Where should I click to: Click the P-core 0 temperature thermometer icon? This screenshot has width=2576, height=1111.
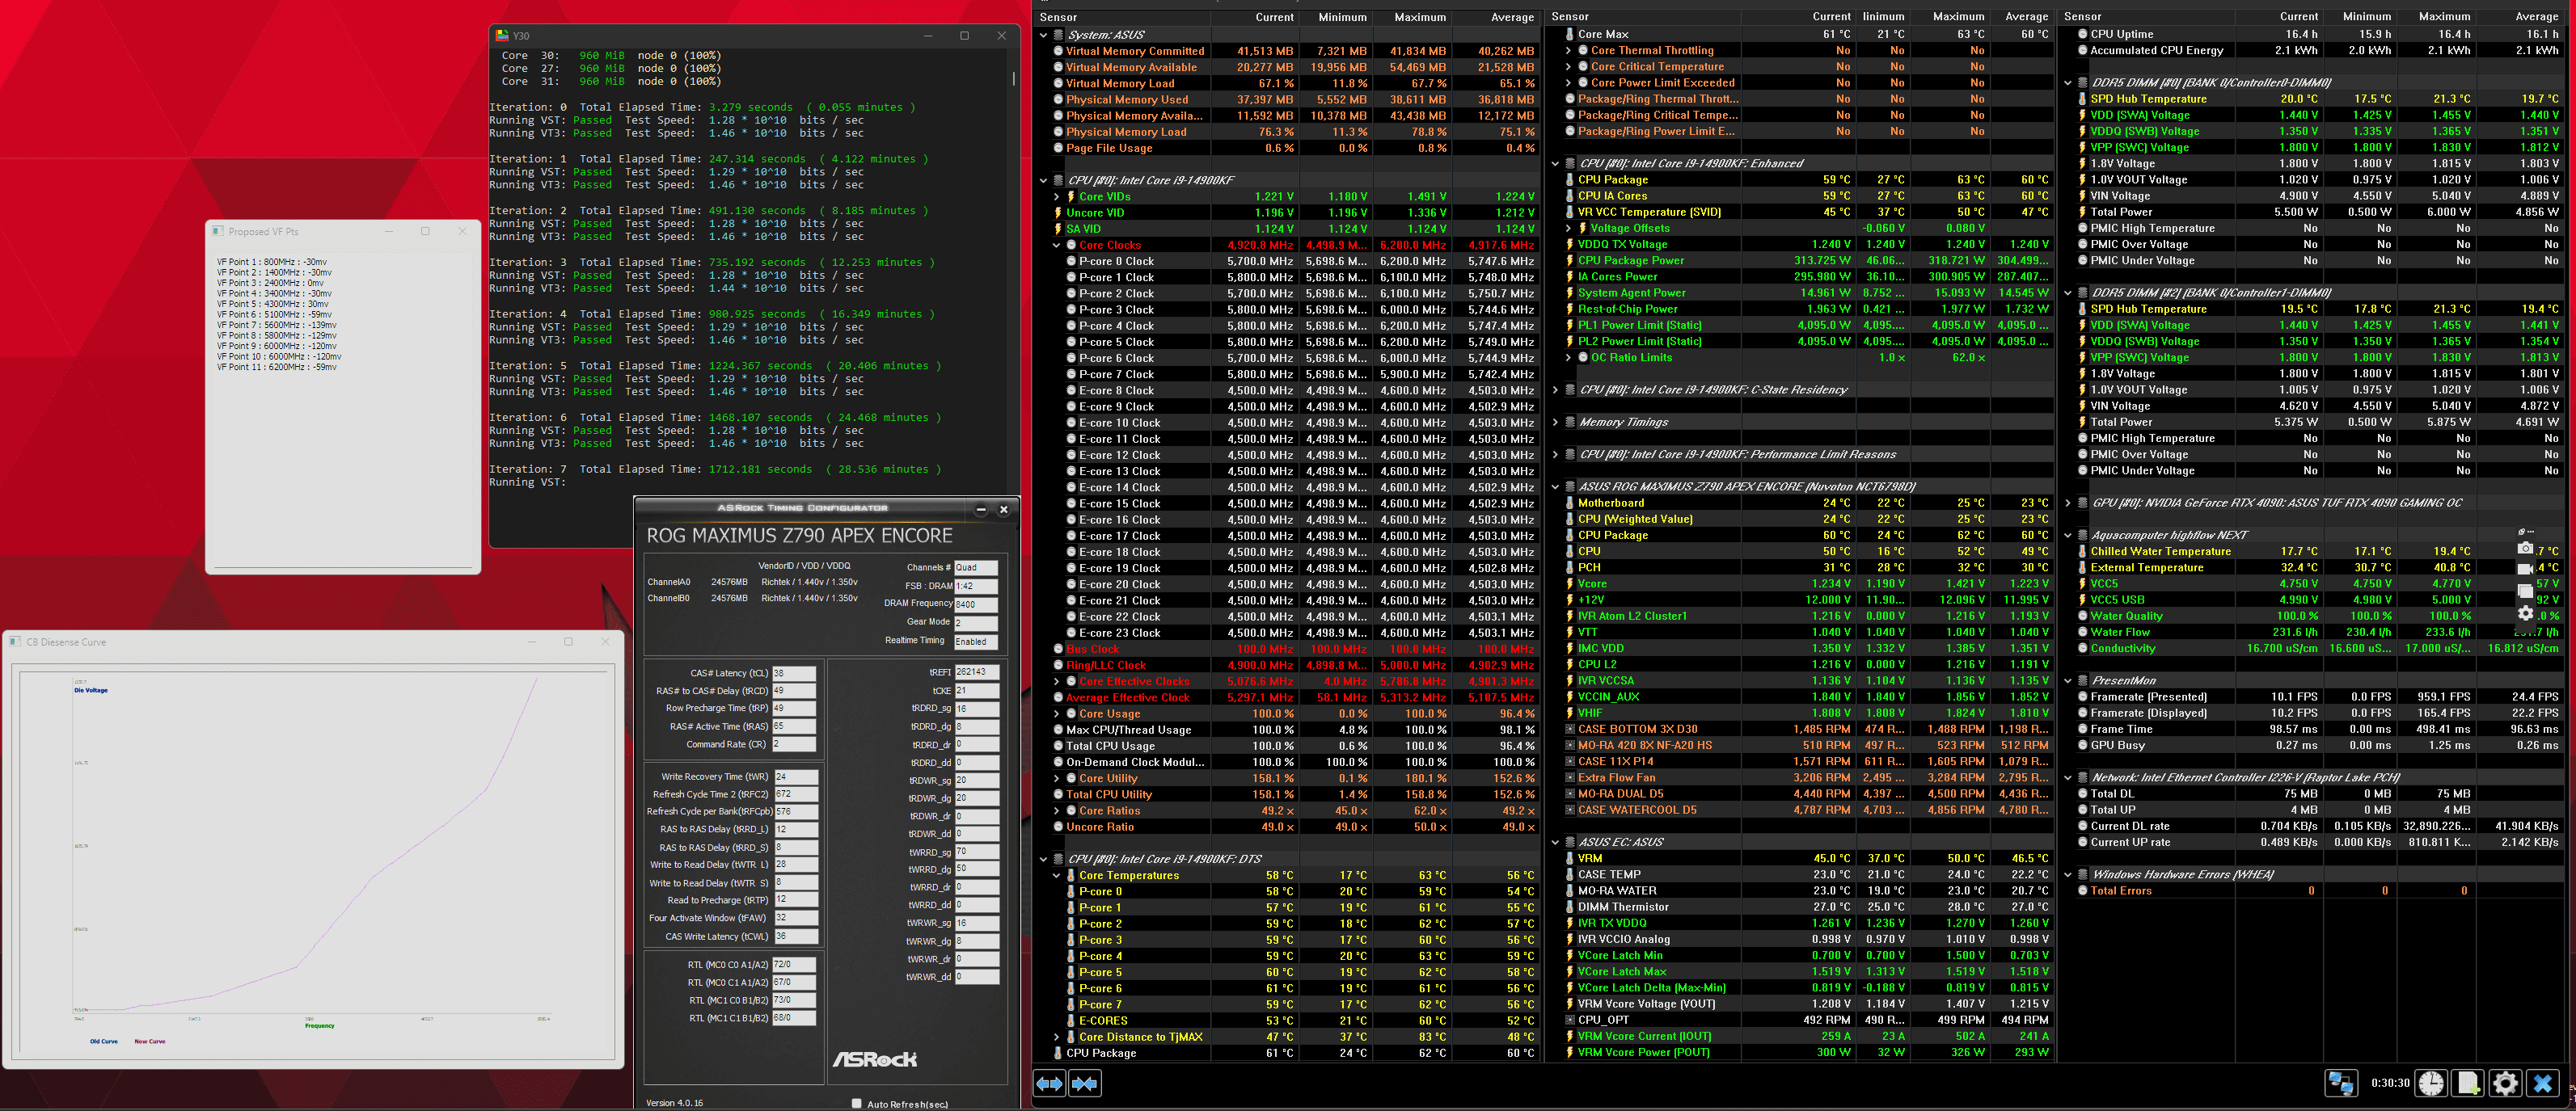pyautogui.click(x=1071, y=891)
